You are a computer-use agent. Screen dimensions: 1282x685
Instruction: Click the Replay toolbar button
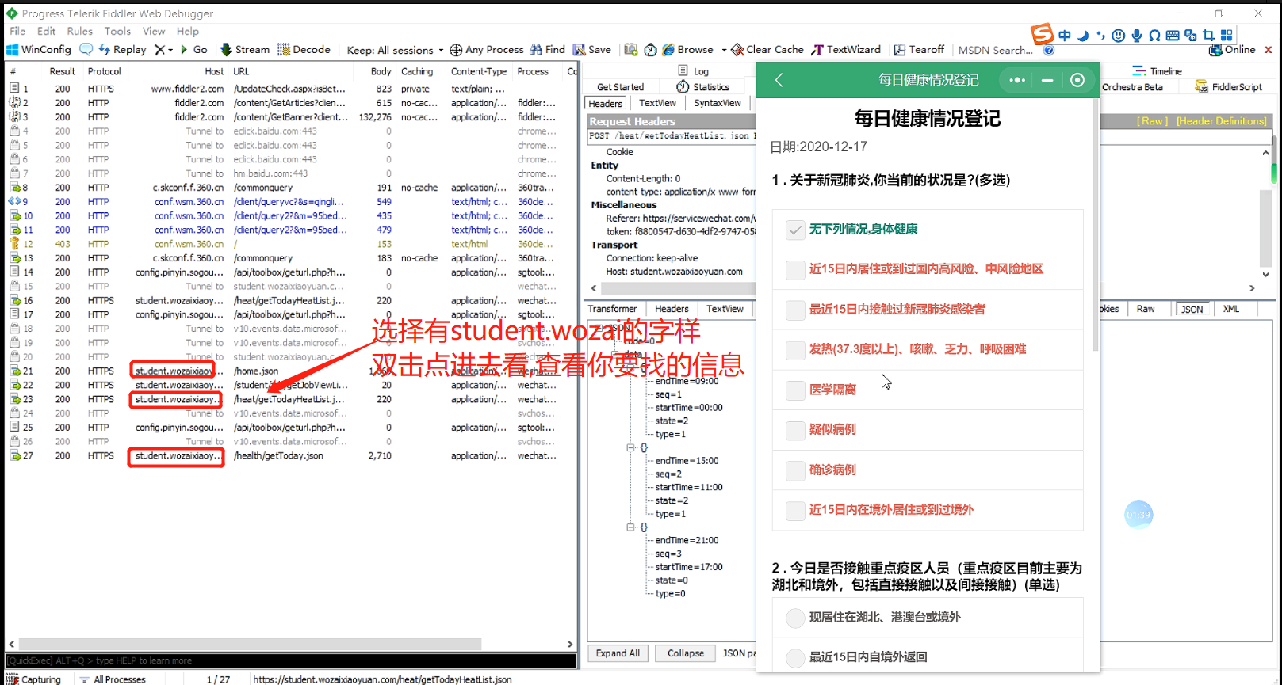[x=122, y=49]
